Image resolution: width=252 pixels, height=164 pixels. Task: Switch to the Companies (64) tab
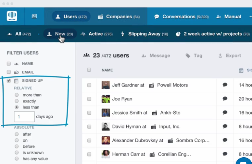[119, 17]
